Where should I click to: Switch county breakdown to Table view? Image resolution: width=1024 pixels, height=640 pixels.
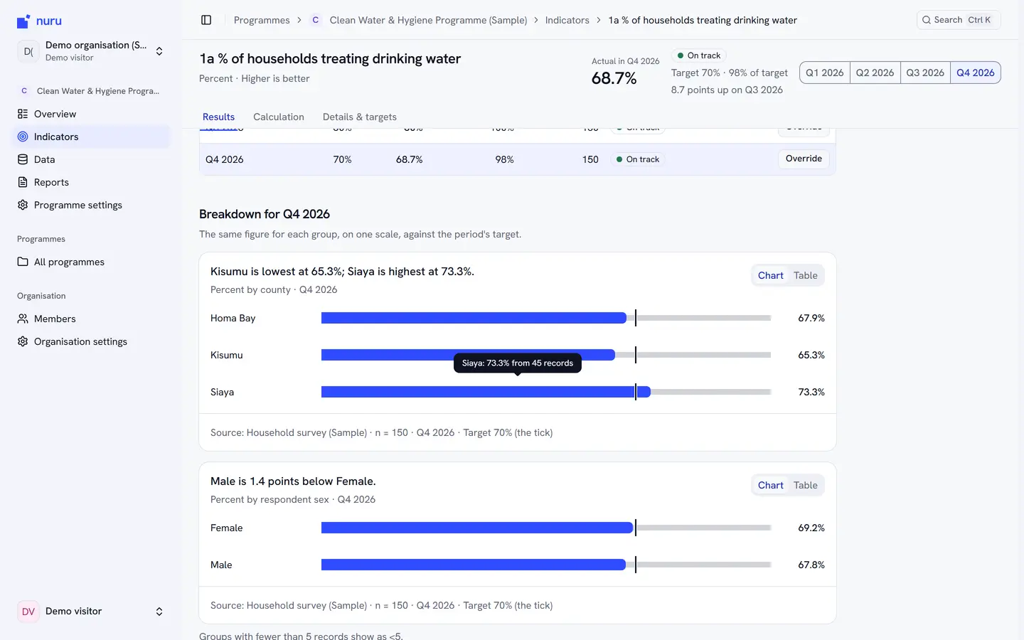tap(806, 275)
